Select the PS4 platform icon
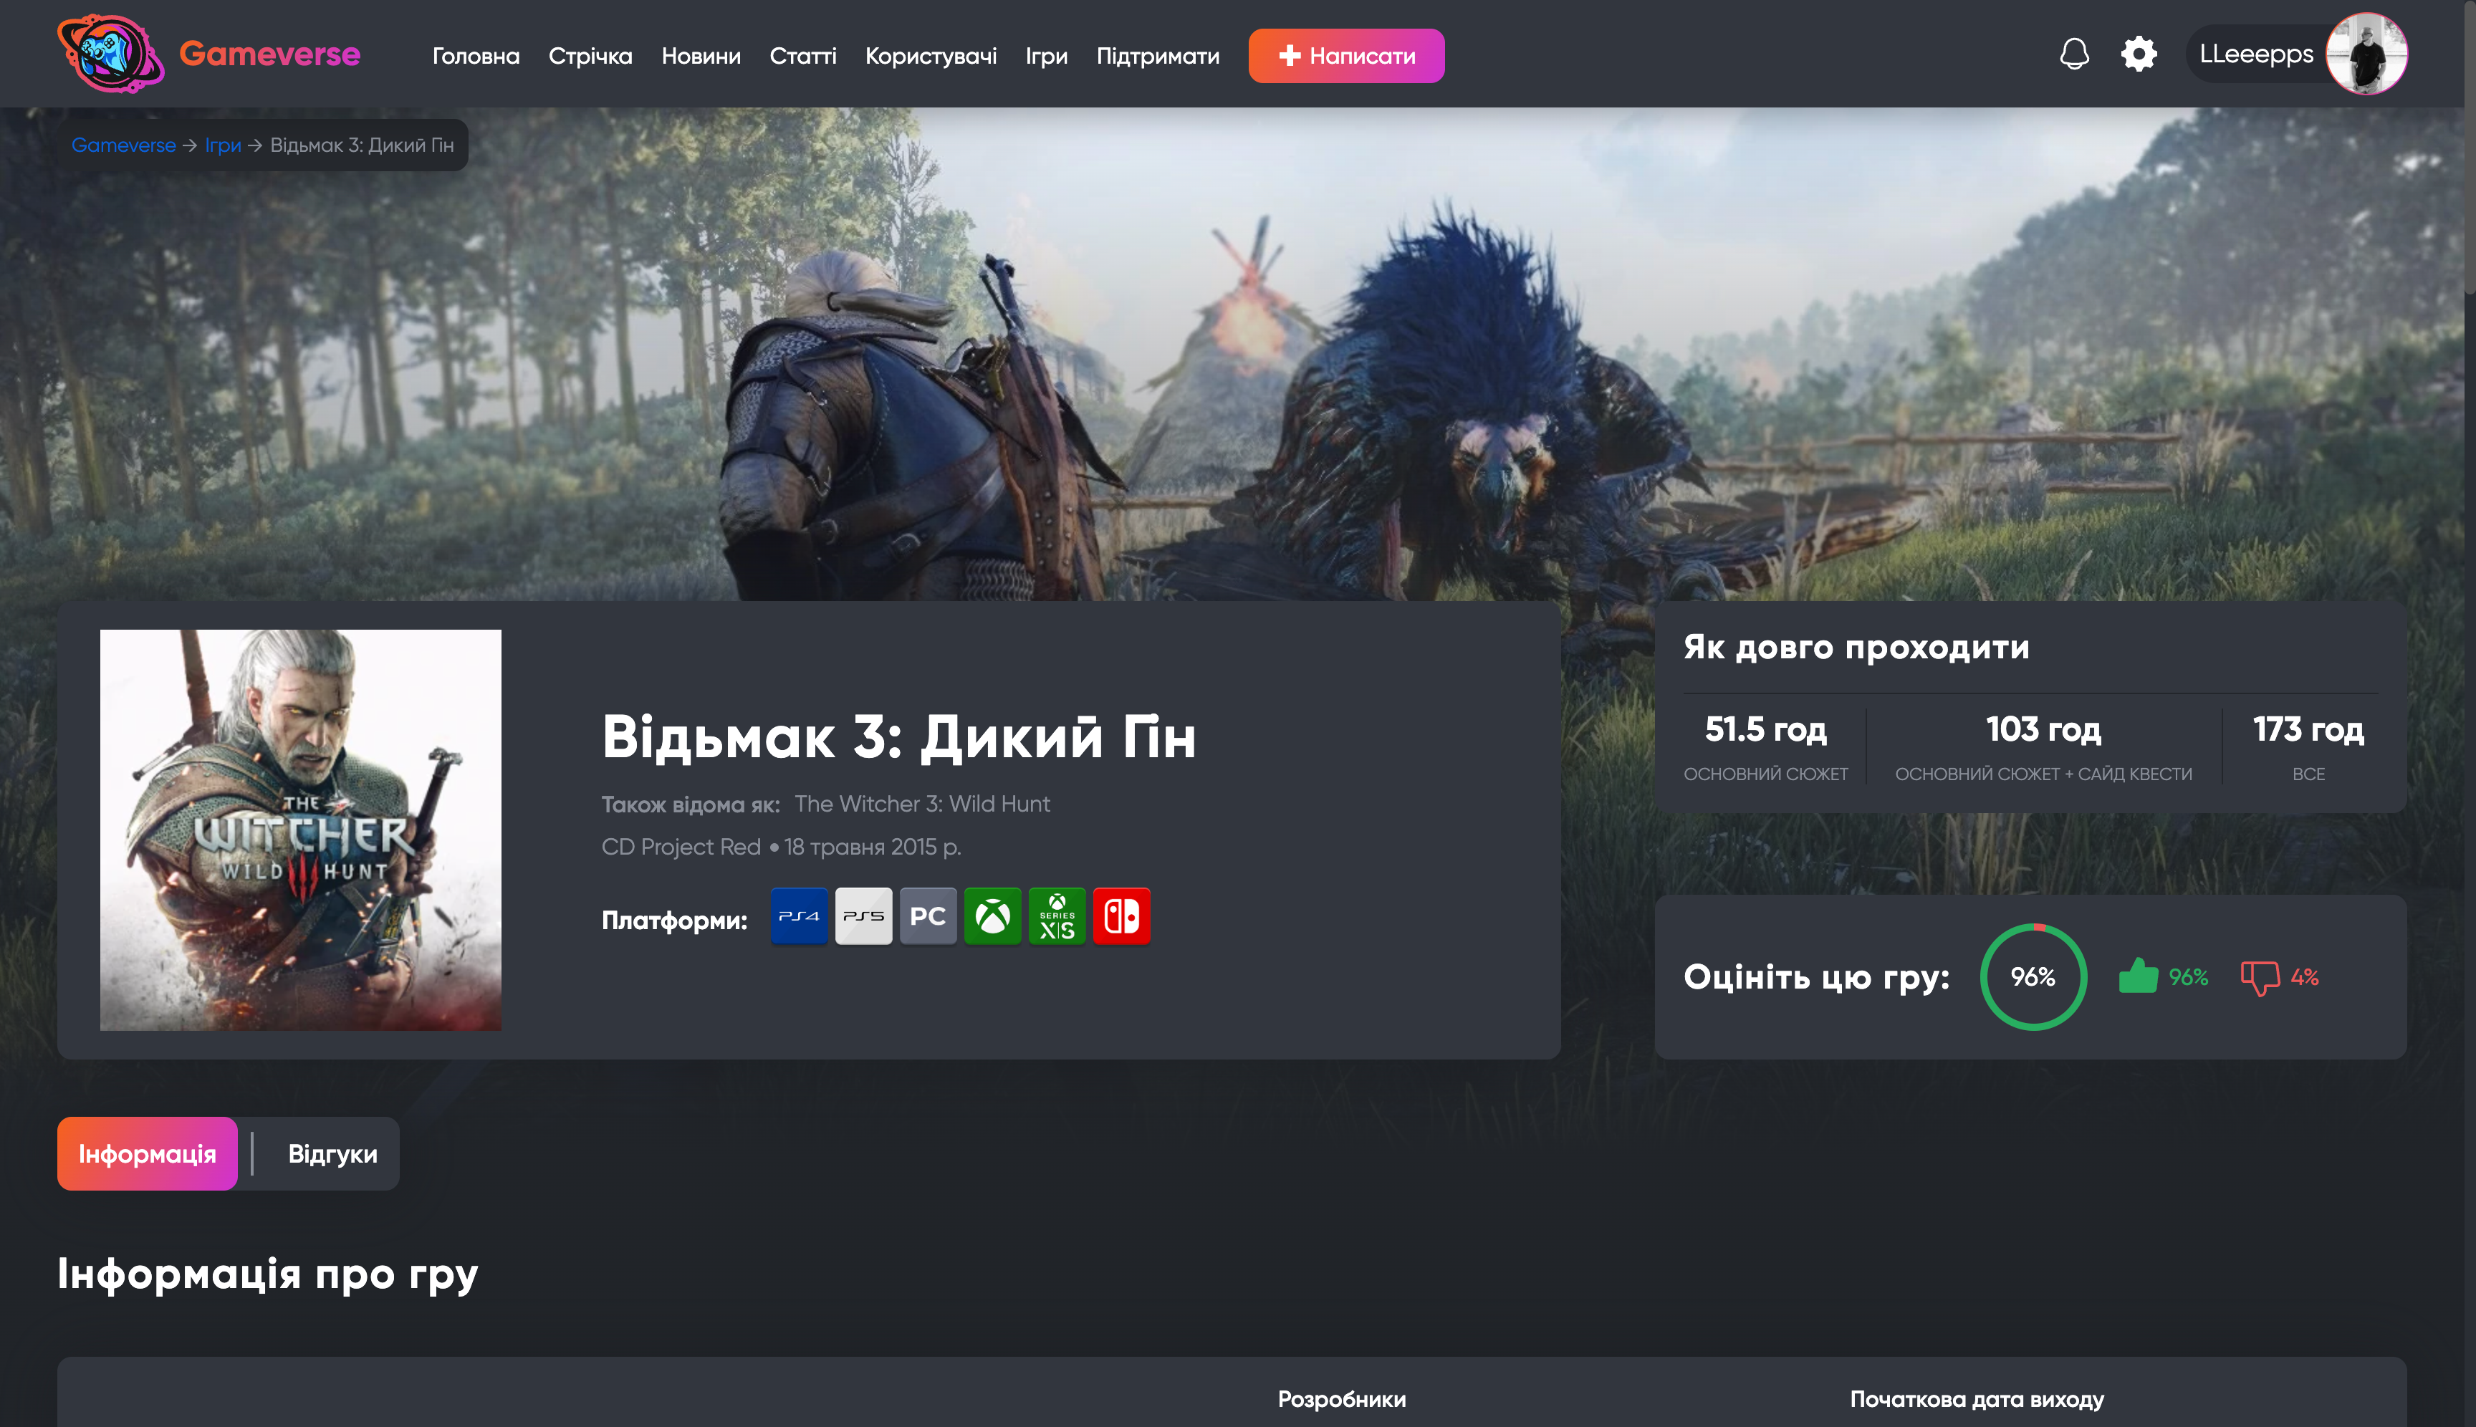 click(799, 916)
